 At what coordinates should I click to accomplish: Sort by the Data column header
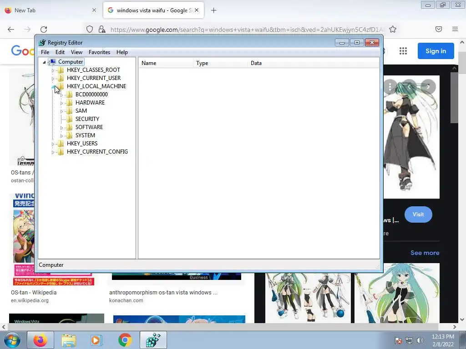coord(314,63)
